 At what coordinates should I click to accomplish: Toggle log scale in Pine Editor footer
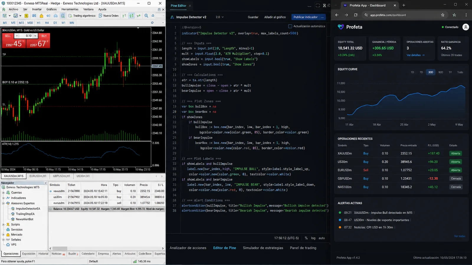[313, 238]
